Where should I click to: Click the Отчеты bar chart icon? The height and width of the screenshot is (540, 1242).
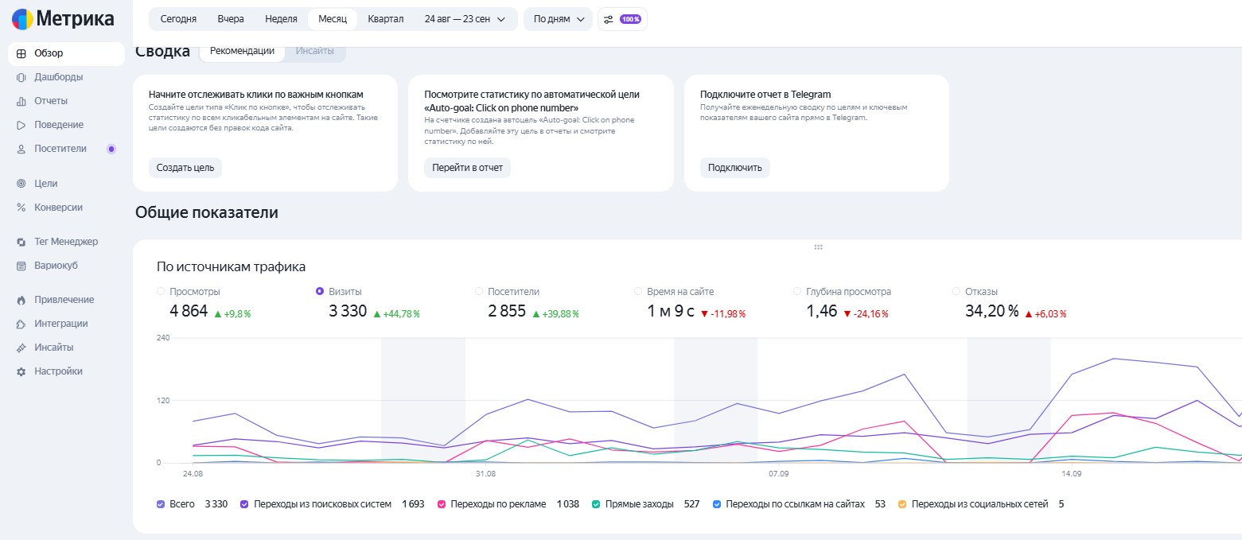coord(21,102)
